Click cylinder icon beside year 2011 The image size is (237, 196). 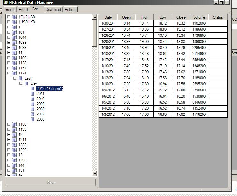(x=33, y=94)
